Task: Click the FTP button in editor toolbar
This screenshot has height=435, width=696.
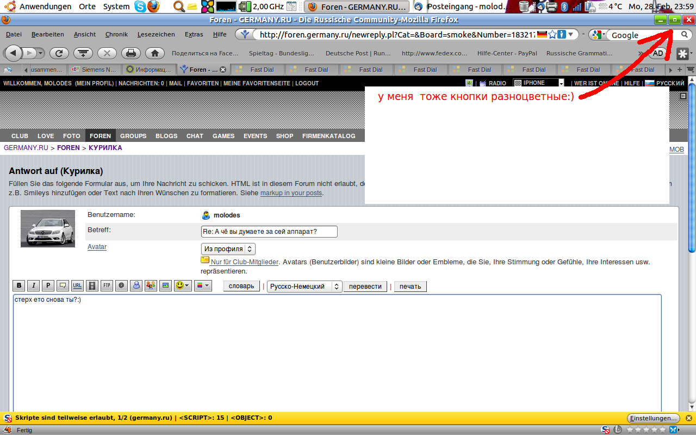Action: (x=107, y=285)
